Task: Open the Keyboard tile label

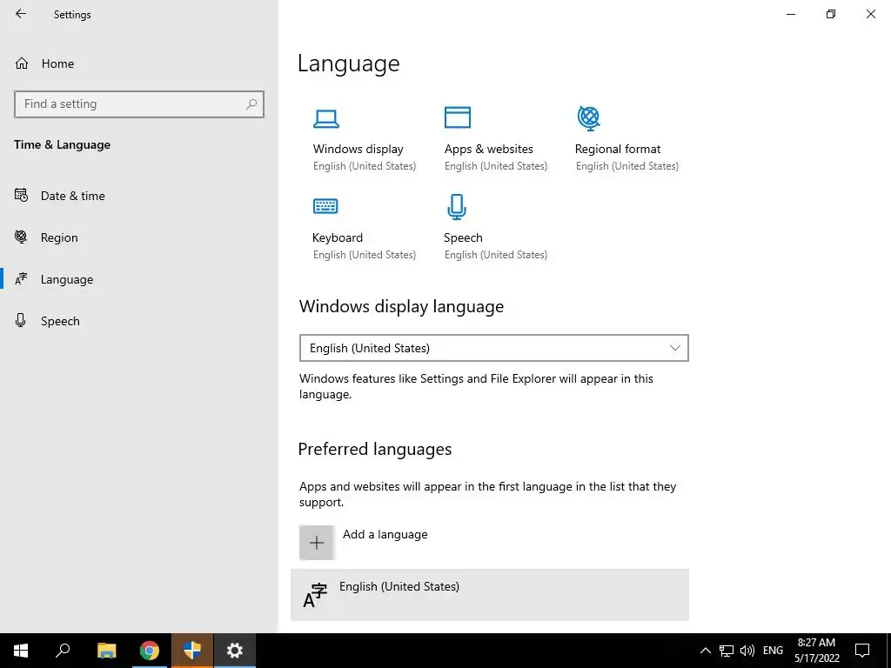Action: click(338, 237)
